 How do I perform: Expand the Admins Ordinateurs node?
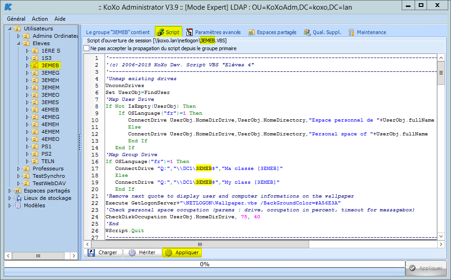(18, 36)
